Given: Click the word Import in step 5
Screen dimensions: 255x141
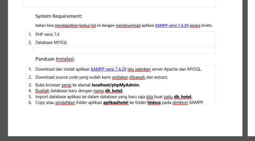Looking at the screenshot, I should [41, 96].
